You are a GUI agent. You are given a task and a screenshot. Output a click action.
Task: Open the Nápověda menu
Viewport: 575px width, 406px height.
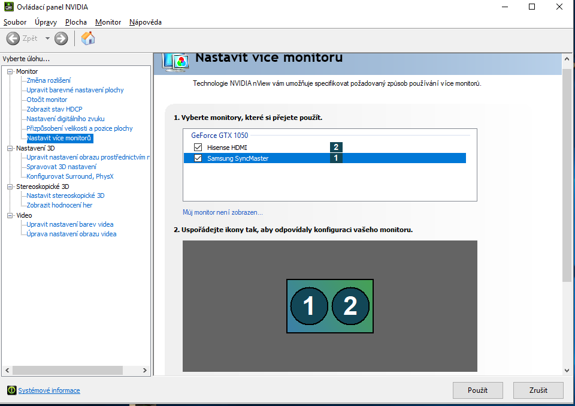pyautogui.click(x=146, y=22)
